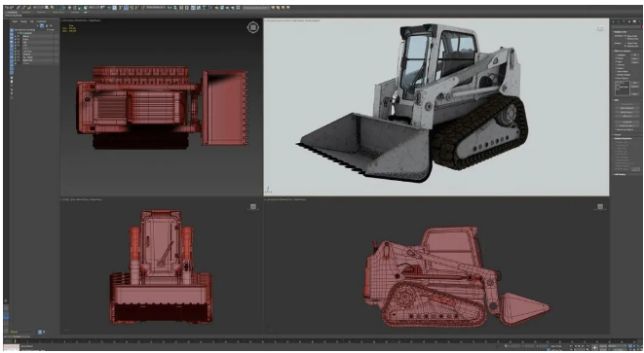
Task: Open the Selection Filter dropdown
Action: (x=39, y=8)
